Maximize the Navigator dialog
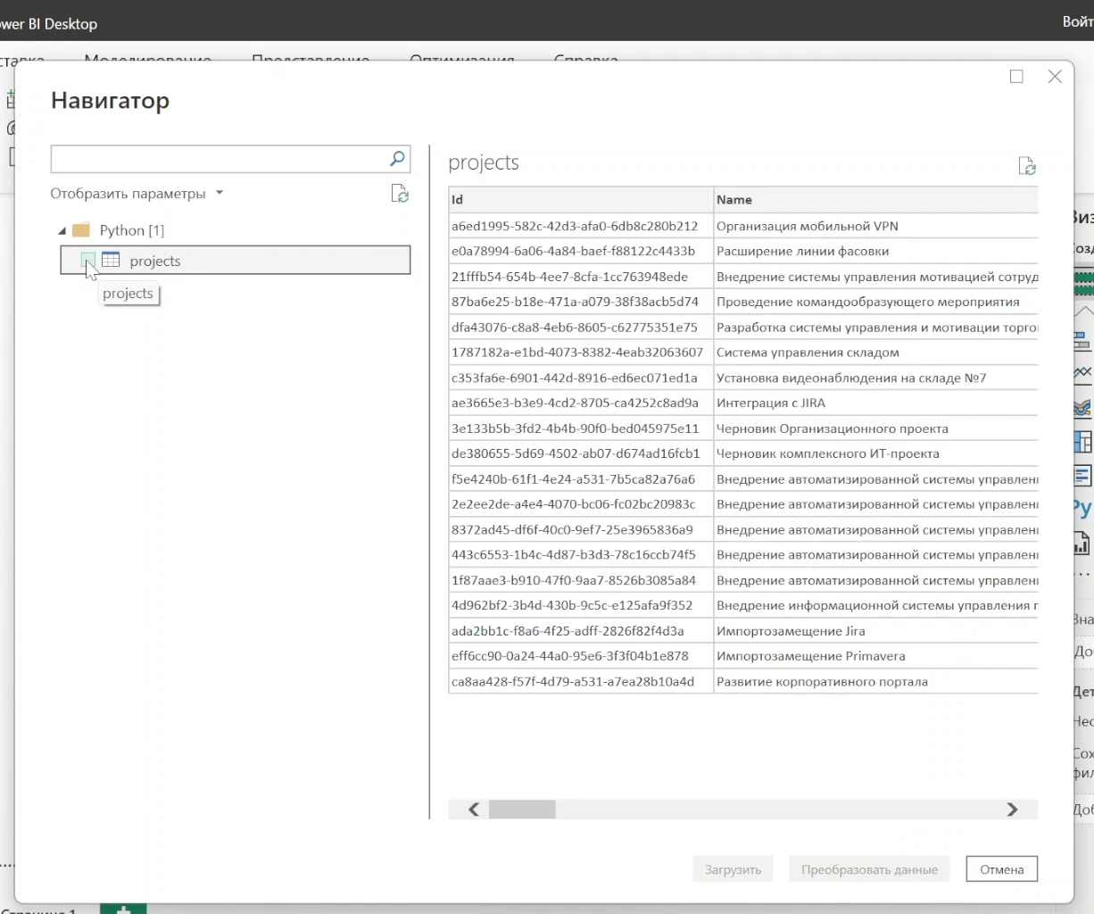 1016,77
